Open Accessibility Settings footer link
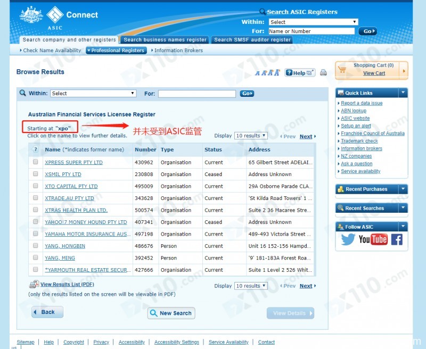426x349 pixels. 177,342
